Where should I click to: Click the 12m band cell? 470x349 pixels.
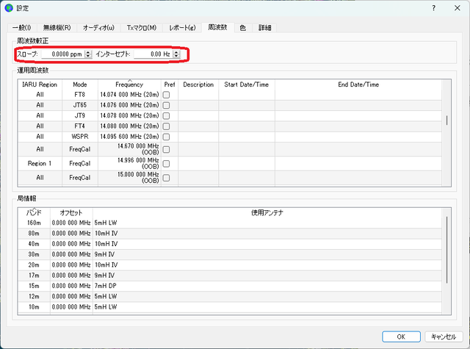coord(34,296)
